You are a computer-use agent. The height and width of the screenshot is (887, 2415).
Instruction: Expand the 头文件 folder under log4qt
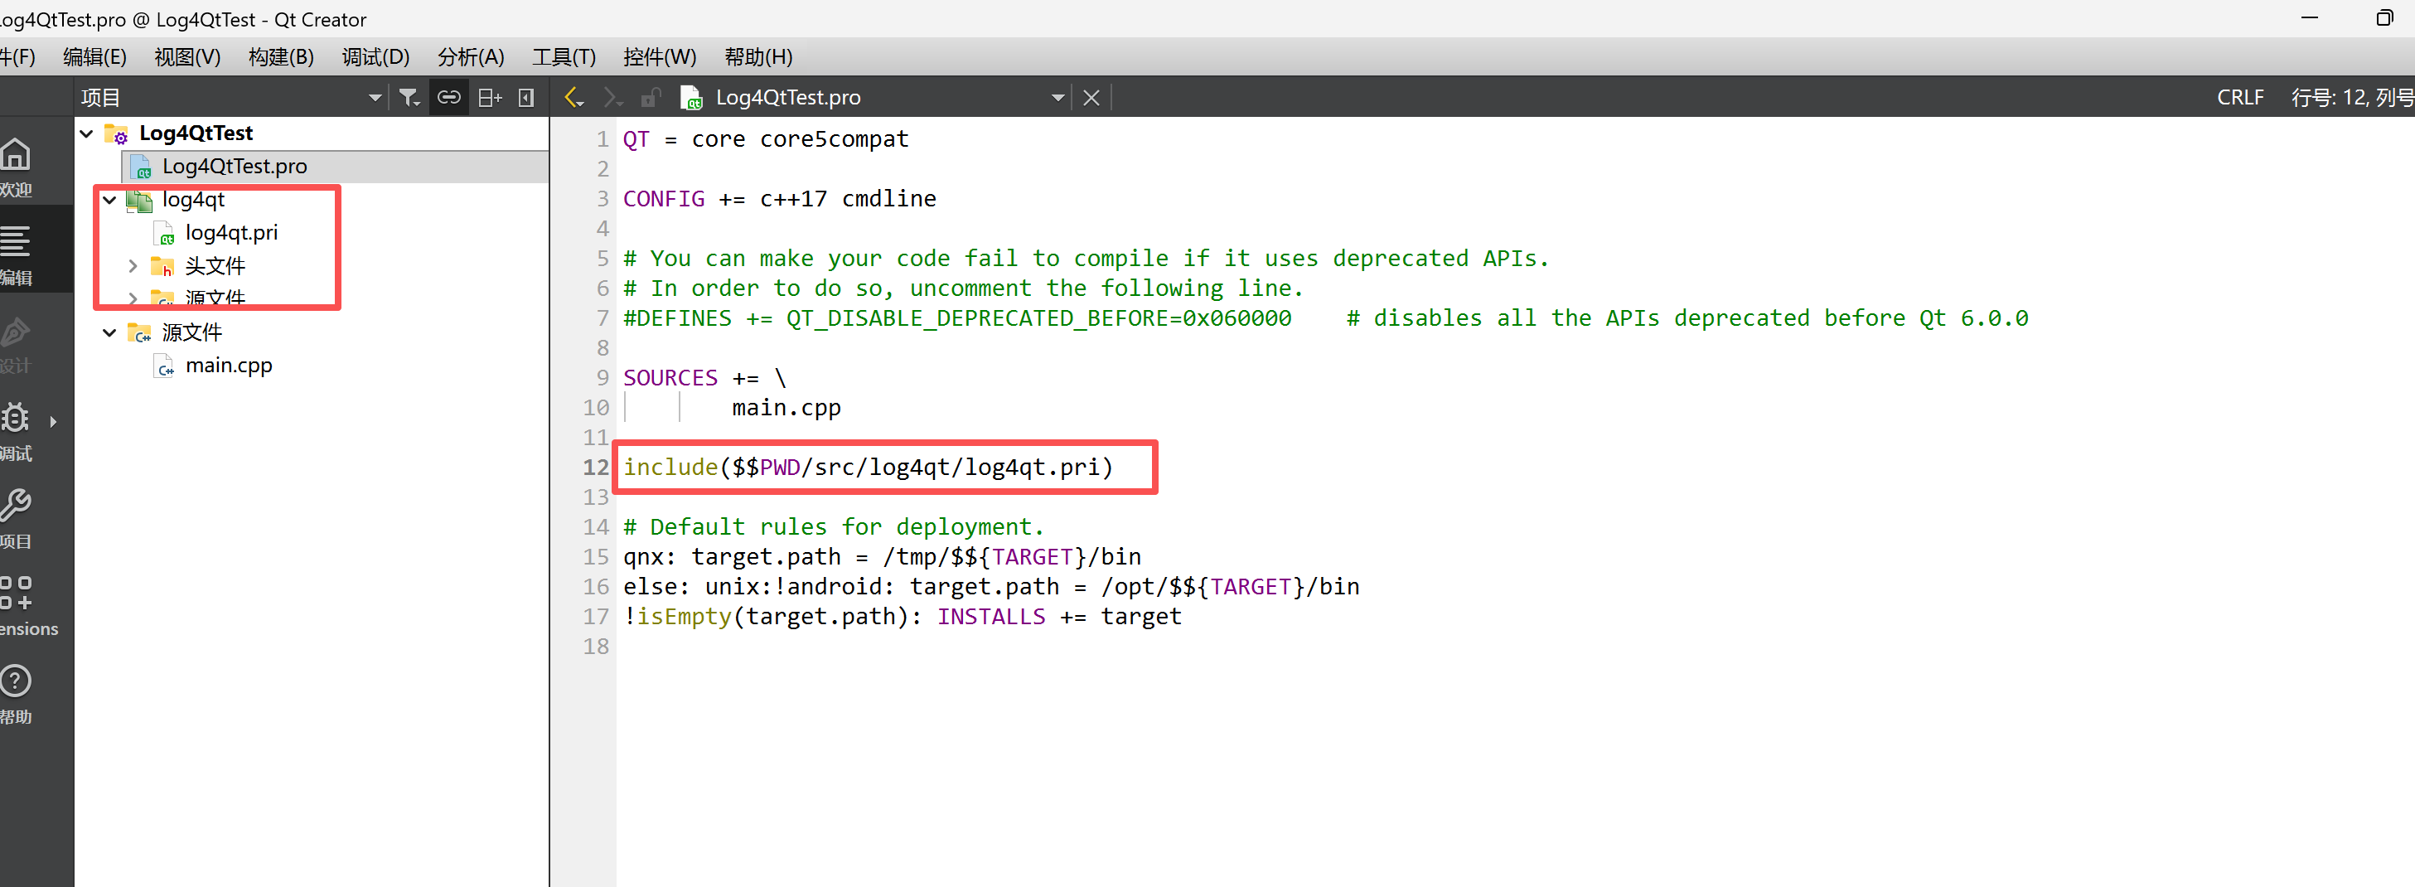[x=133, y=266]
